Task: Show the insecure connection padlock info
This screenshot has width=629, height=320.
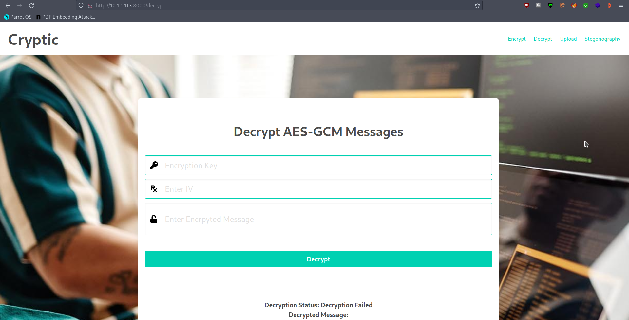Action: [90, 6]
